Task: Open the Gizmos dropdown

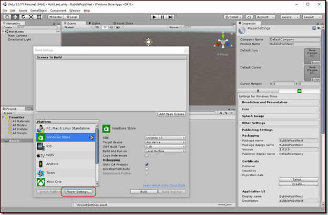Action: 175,27
